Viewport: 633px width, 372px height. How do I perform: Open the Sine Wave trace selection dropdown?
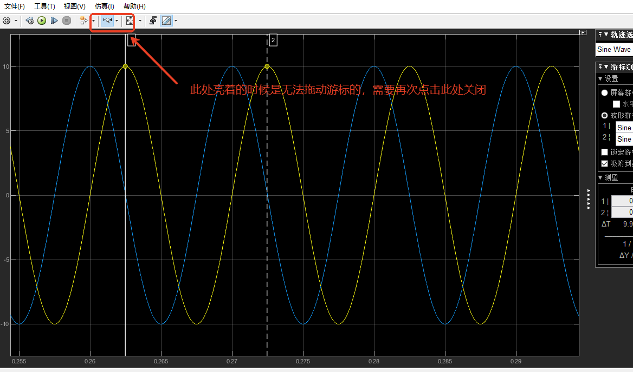(615, 49)
